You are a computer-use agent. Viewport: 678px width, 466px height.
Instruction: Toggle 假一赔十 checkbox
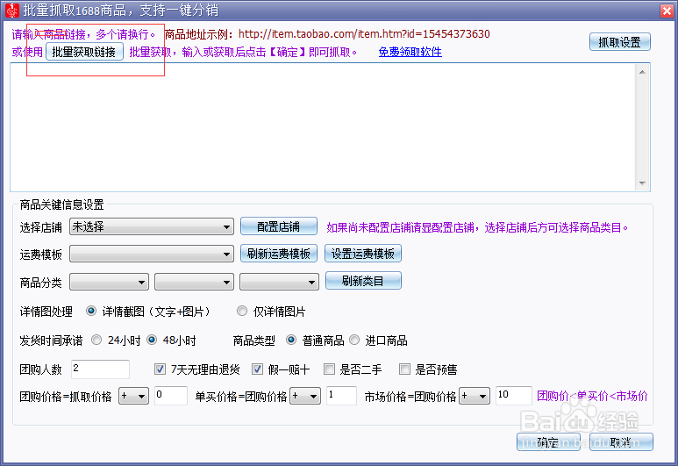[257, 369]
